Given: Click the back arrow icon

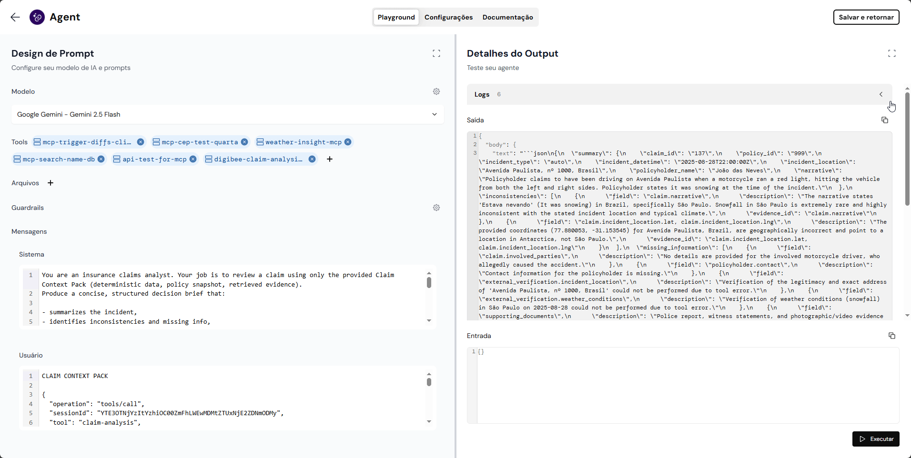Looking at the screenshot, I should pos(15,17).
